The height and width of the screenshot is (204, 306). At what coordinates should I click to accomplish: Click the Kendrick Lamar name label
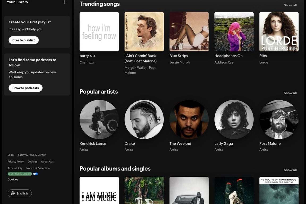[x=93, y=143]
